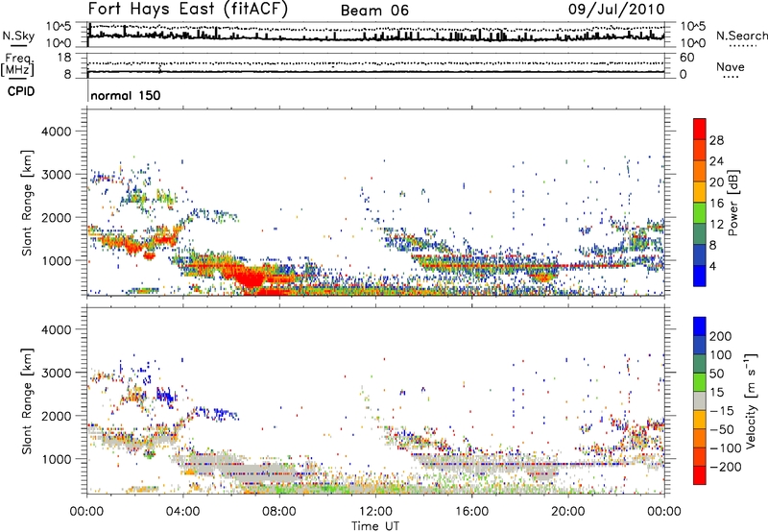Click the "N.Search" legend label
The image size is (768, 532).
(x=741, y=36)
